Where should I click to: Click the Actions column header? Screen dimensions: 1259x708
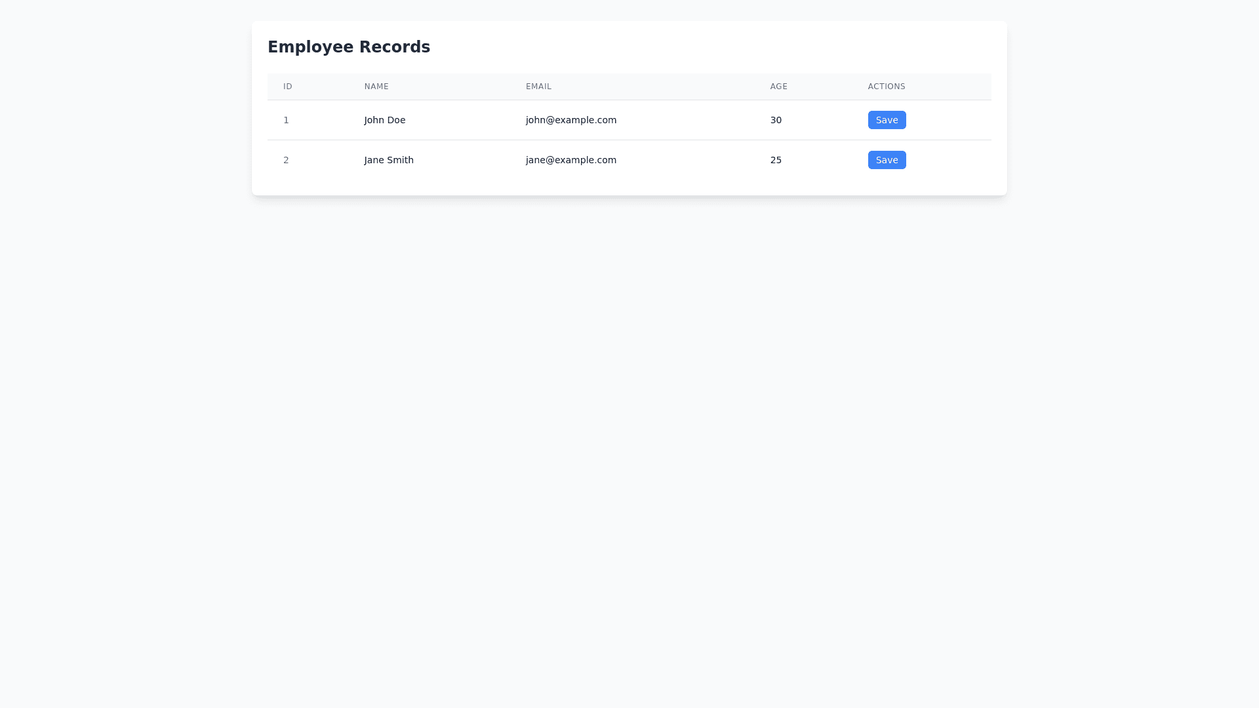point(887,87)
